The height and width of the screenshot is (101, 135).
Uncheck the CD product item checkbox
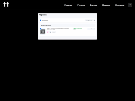coord(41,29)
